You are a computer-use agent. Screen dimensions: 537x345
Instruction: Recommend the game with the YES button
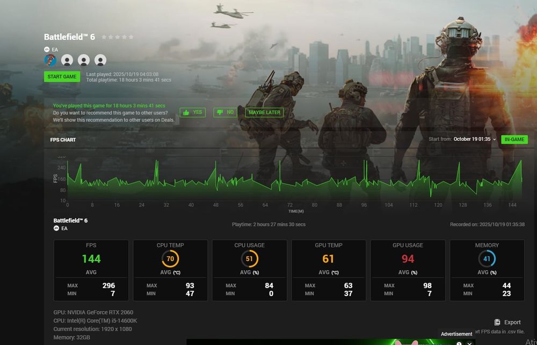(x=192, y=112)
